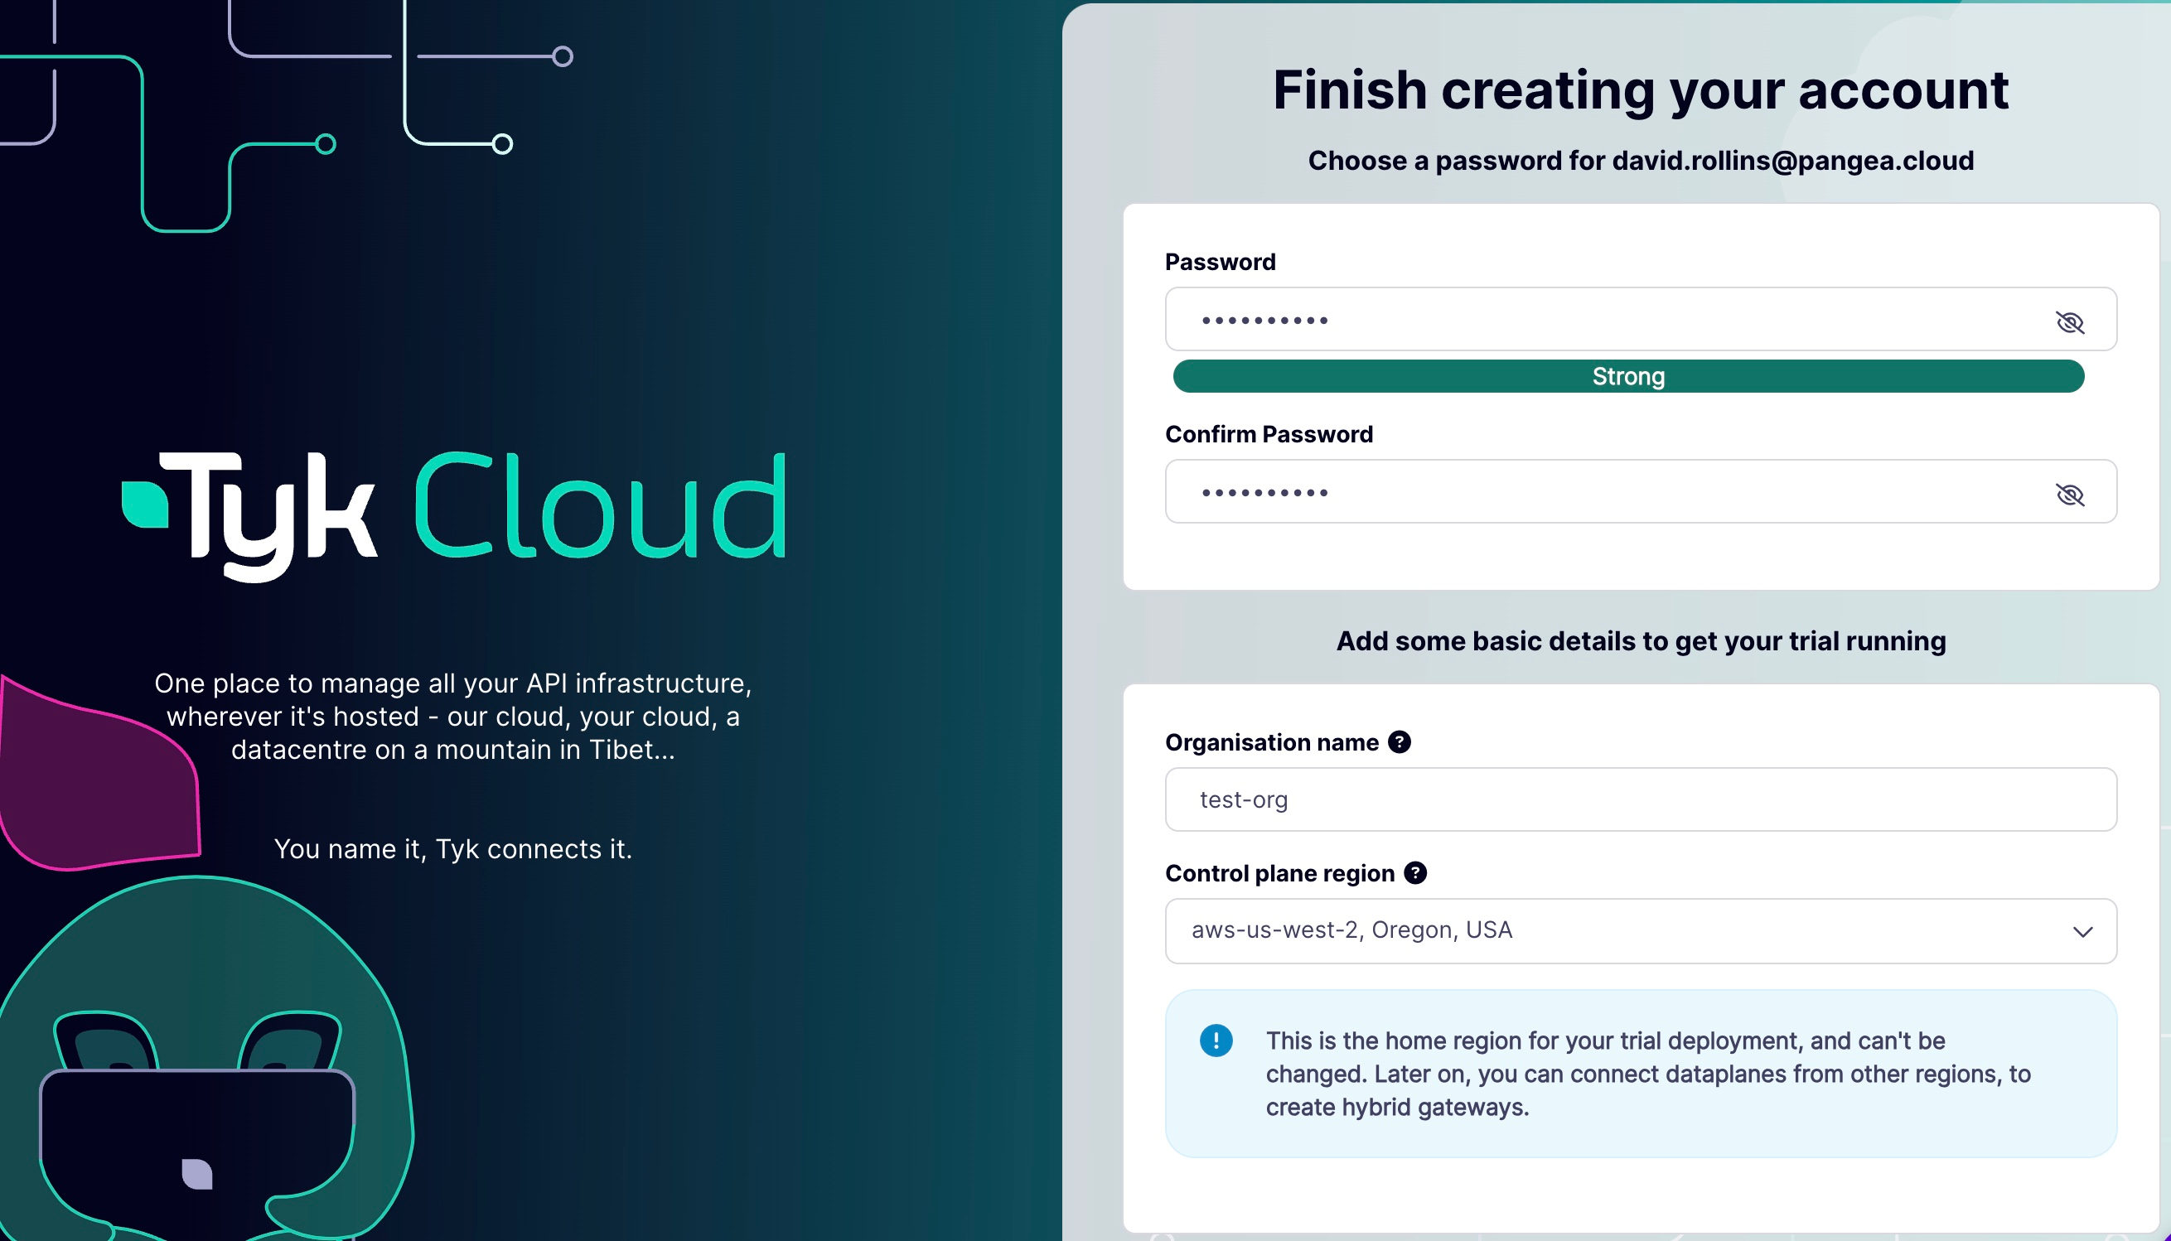
Task: Click the green Tyk leaf logo icon
Action: (x=145, y=505)
